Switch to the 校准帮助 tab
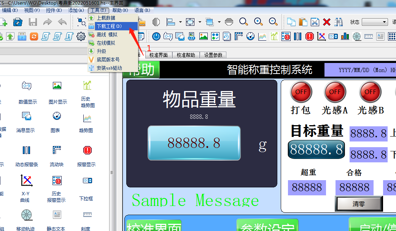396x231 pixels. coord(186,55)
